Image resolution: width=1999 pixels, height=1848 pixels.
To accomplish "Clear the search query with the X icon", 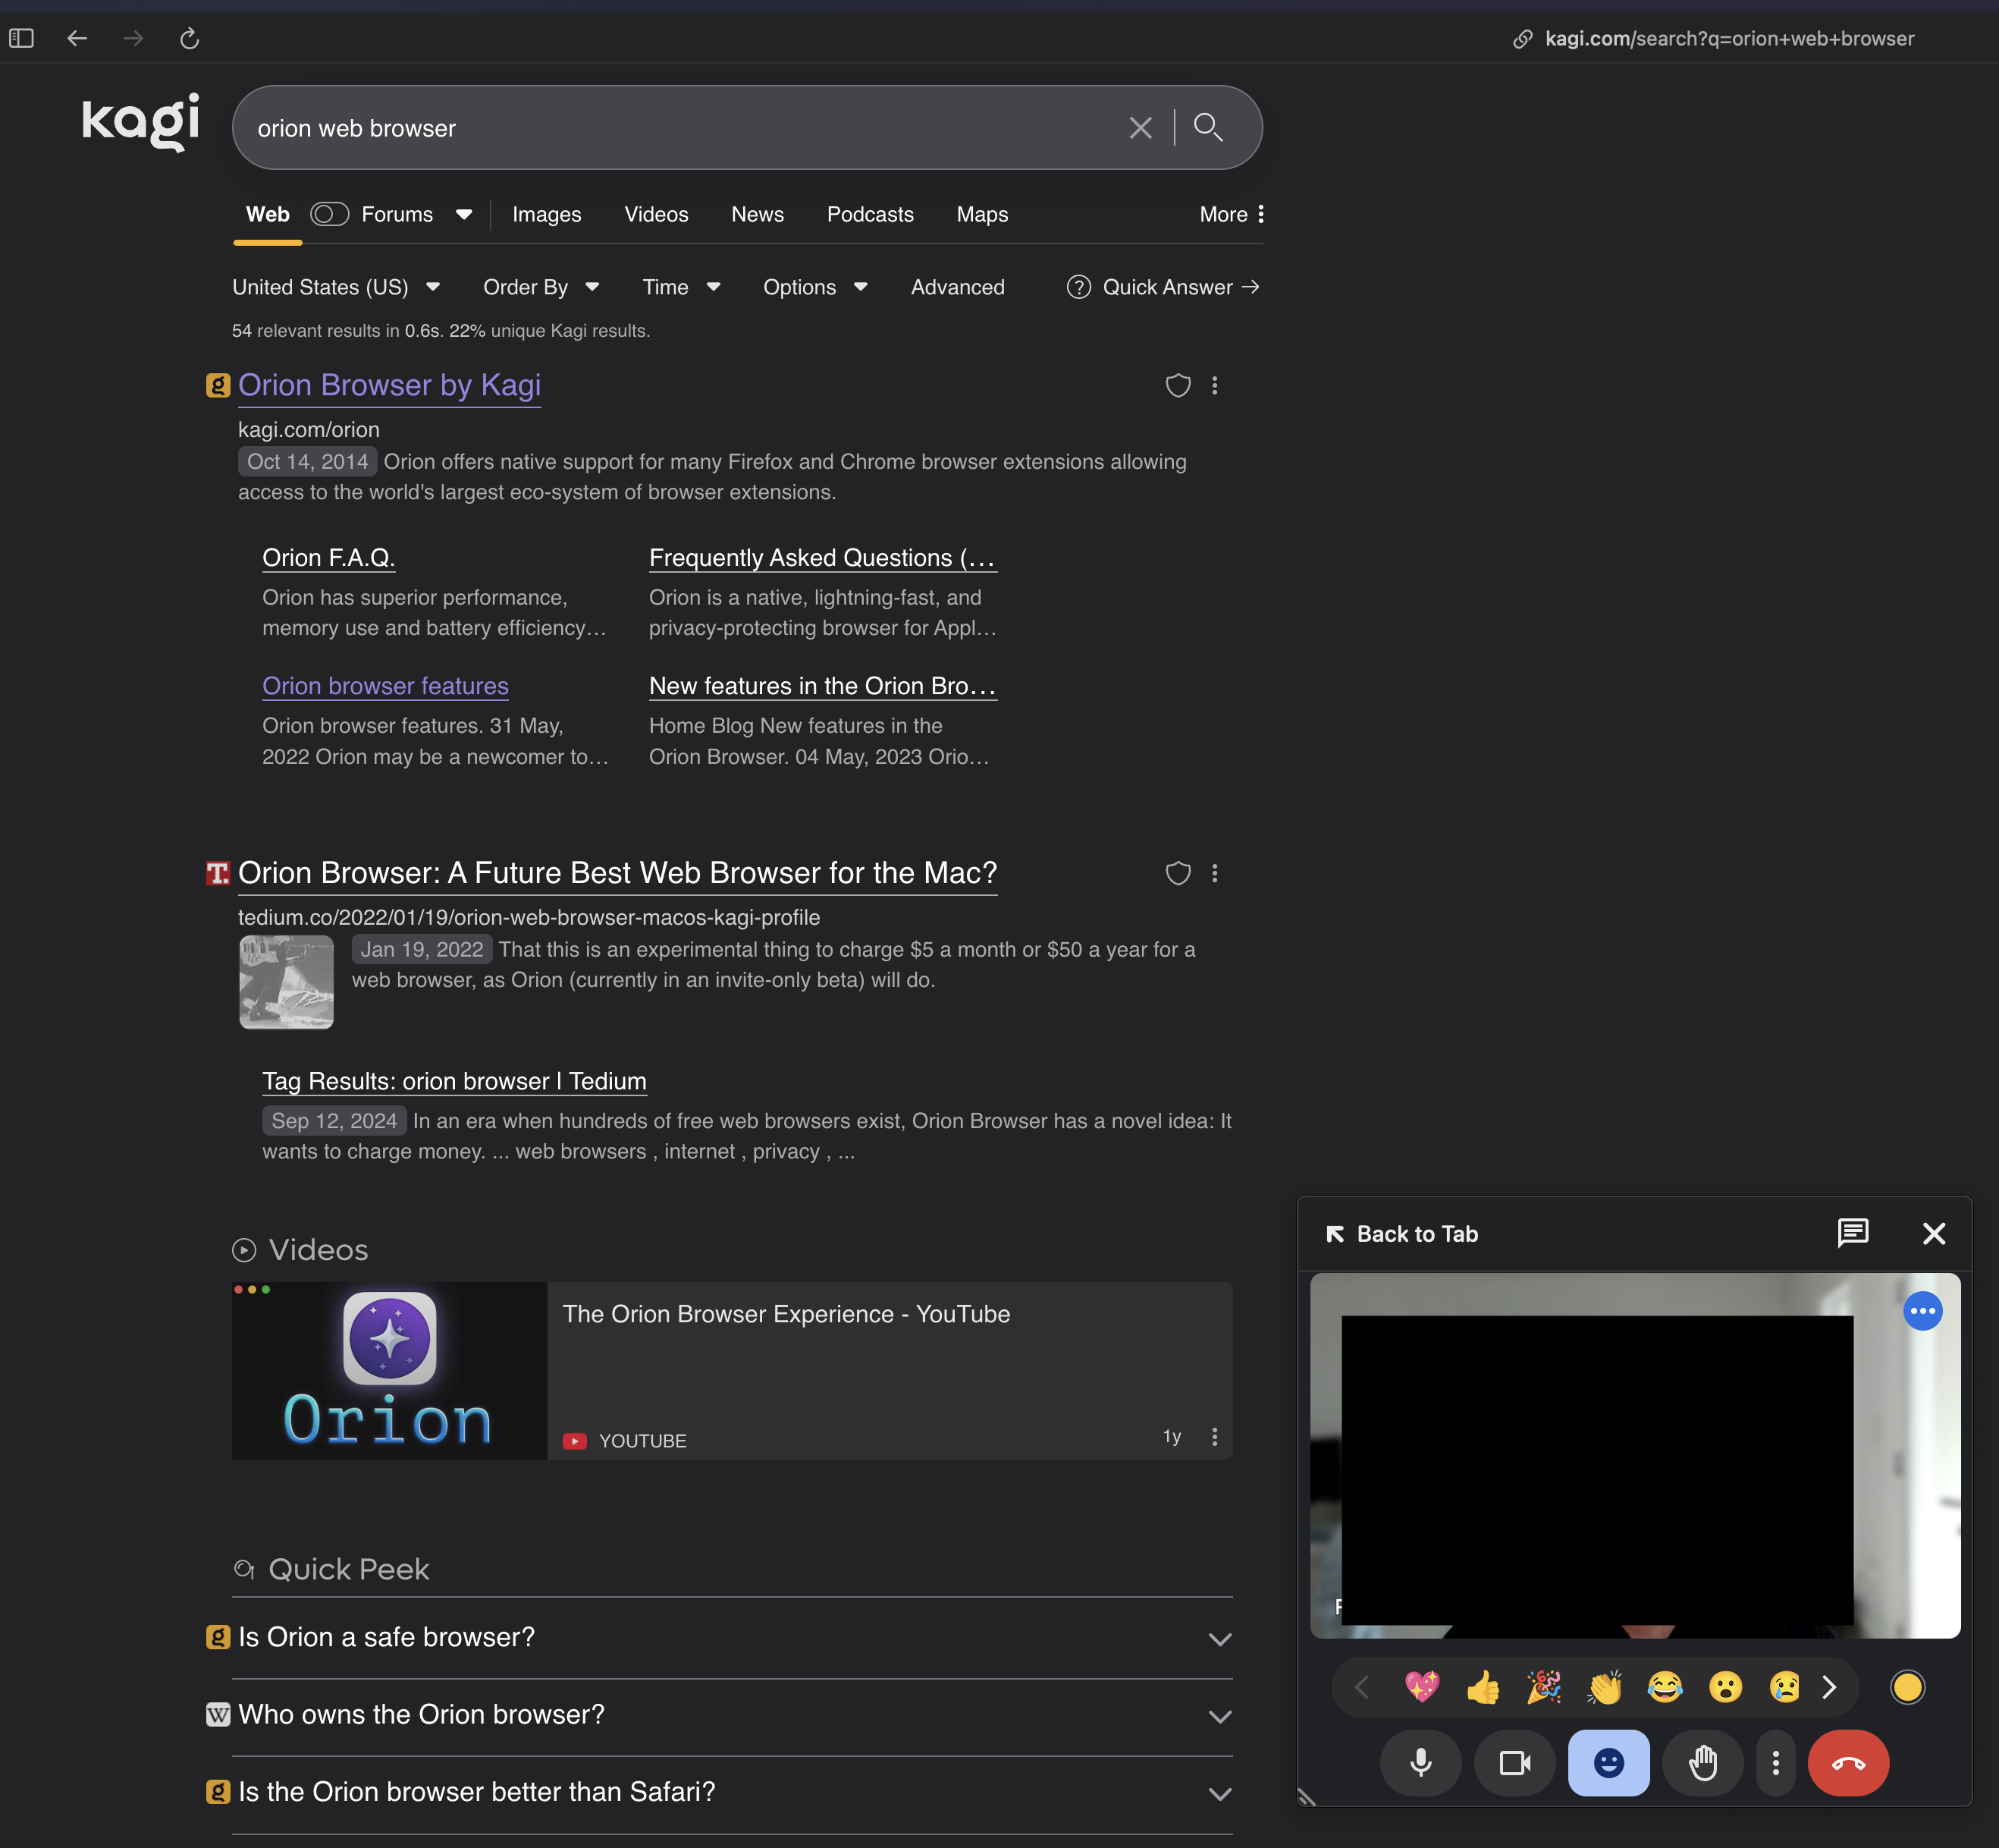I will 1141,127.
